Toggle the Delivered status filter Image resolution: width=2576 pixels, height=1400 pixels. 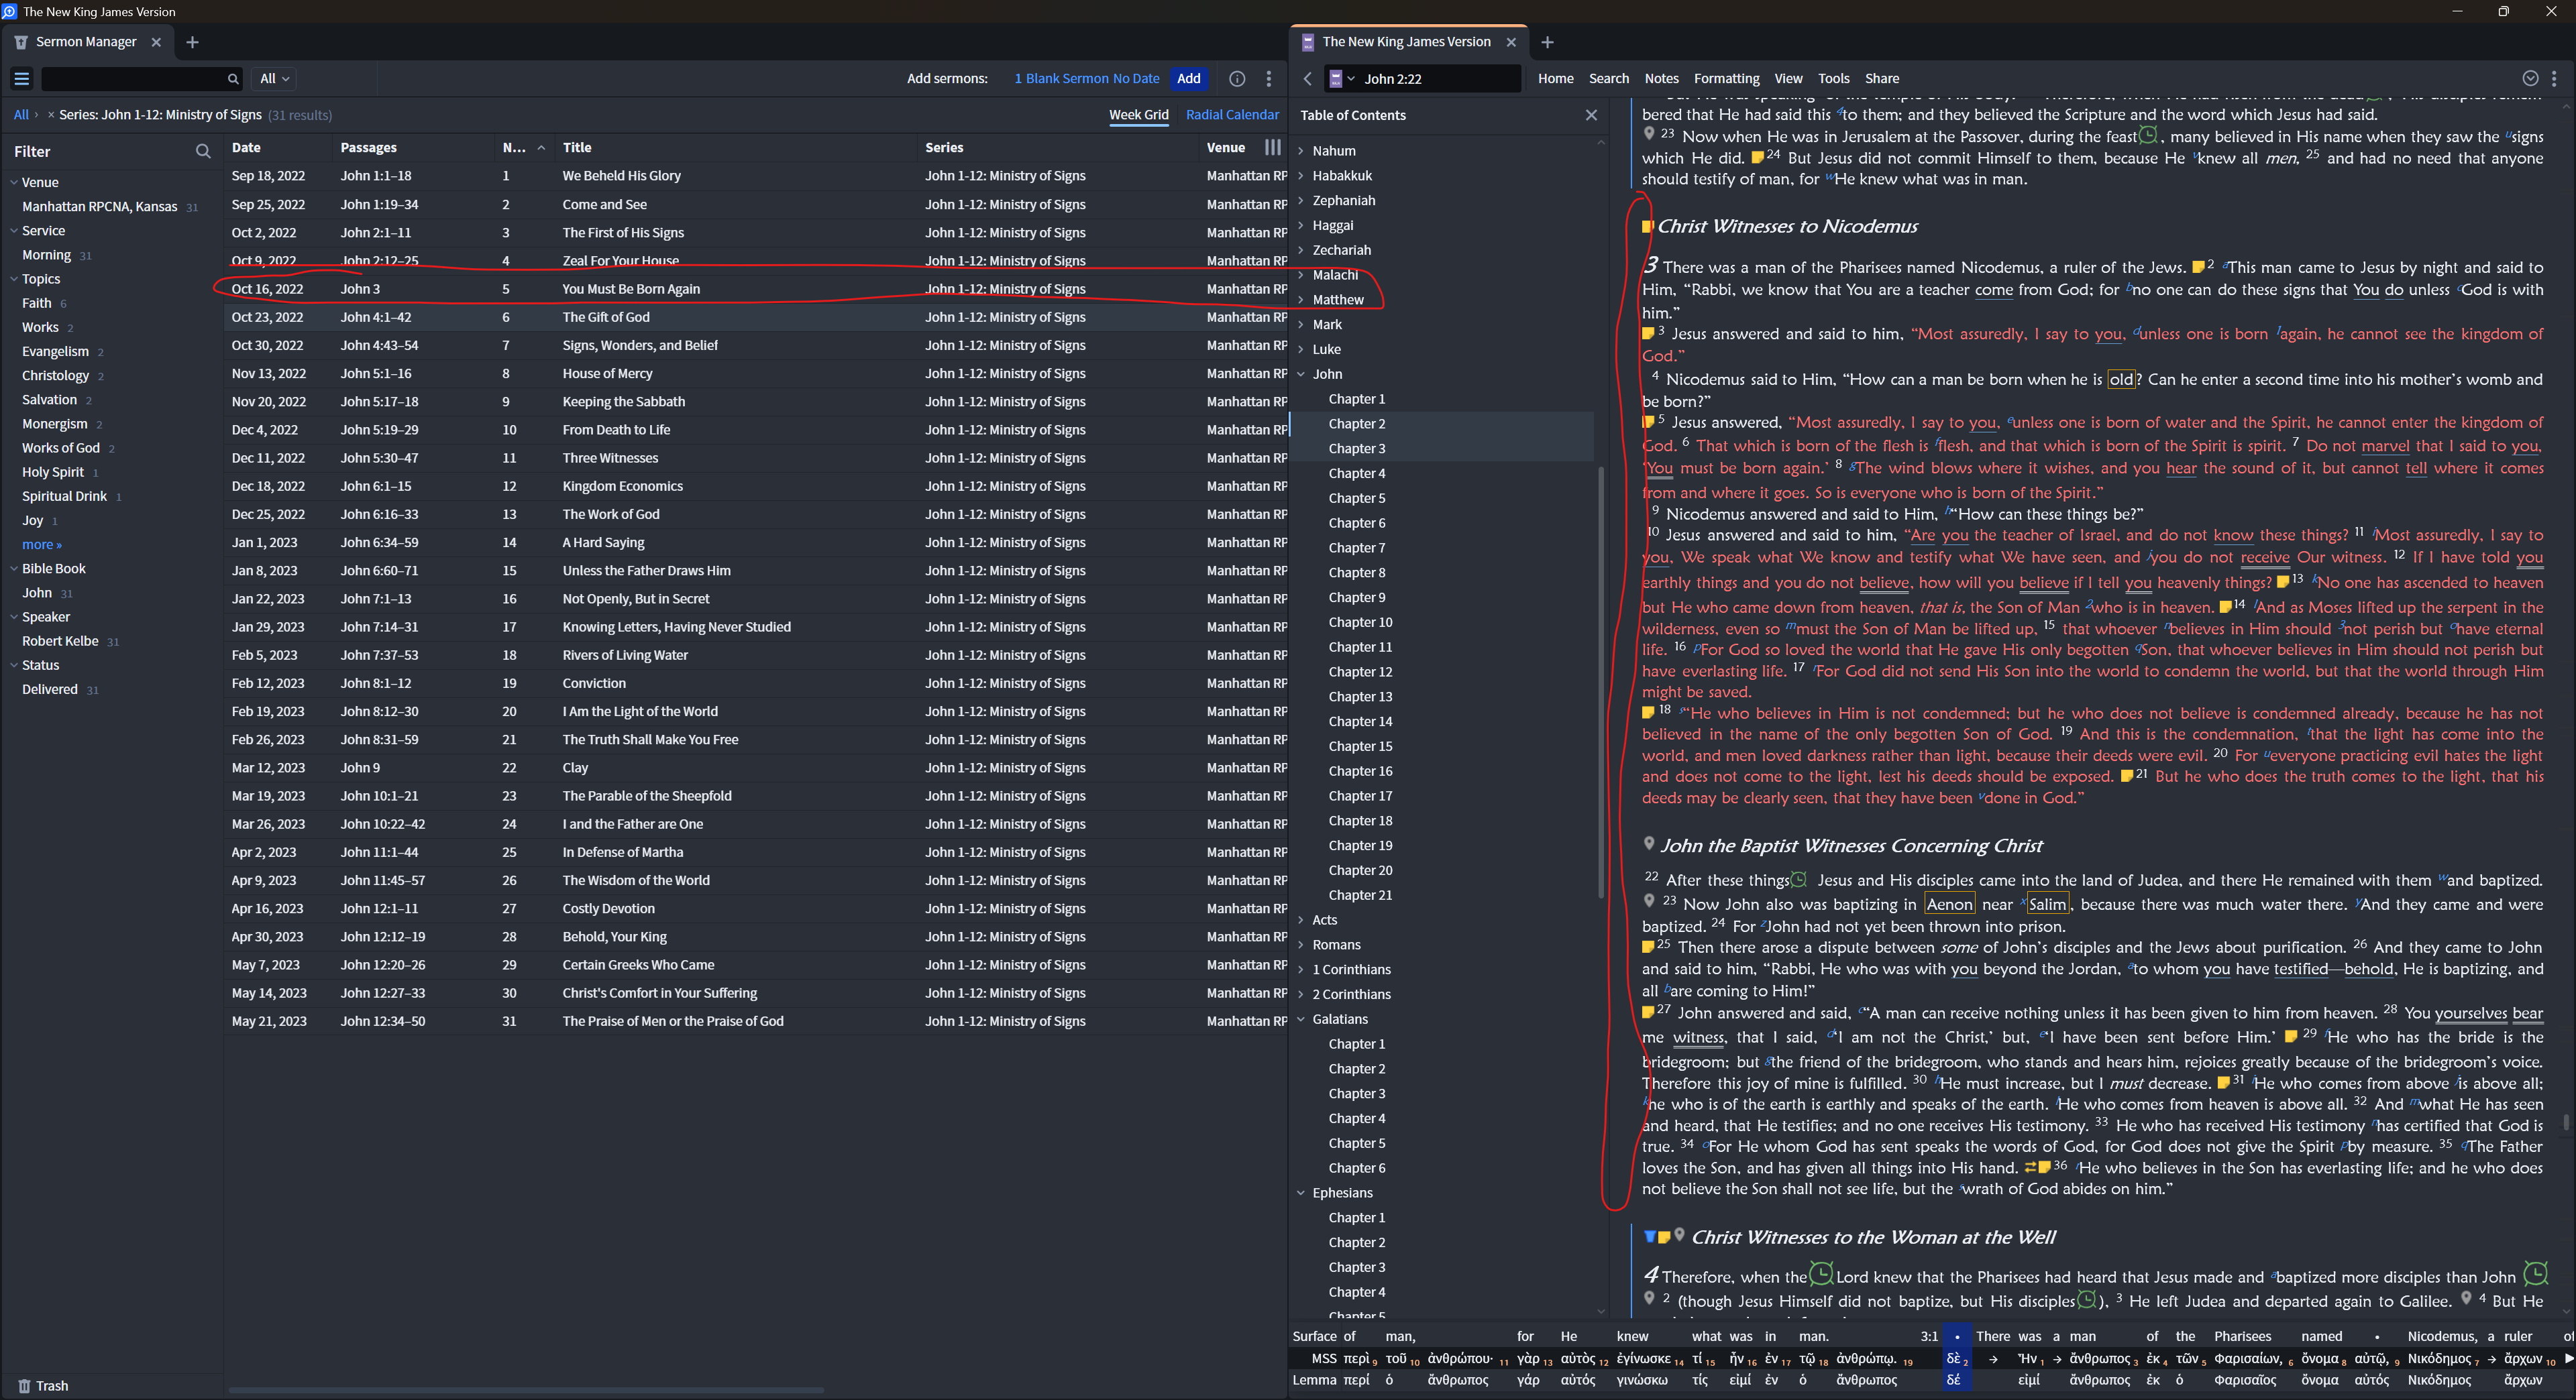click(x=49, y=689)
